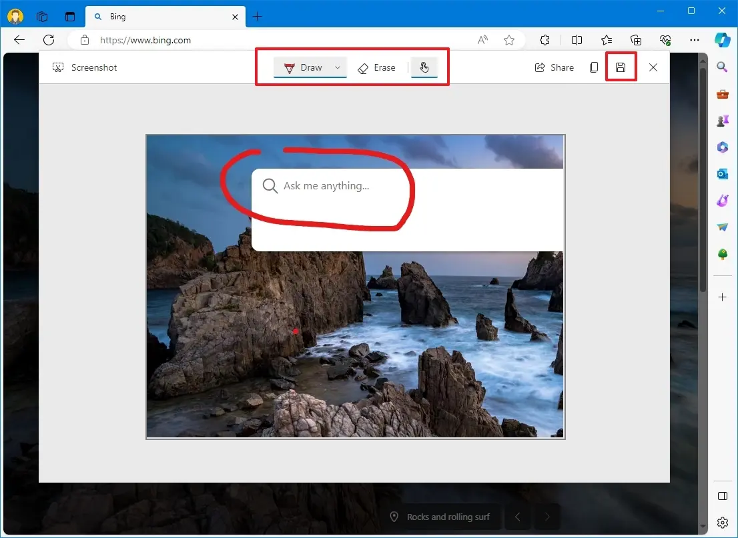The width and height of the screenshot is (738, 538).
Task: Open Extensions puzzle icon
Action: point(544,41)
